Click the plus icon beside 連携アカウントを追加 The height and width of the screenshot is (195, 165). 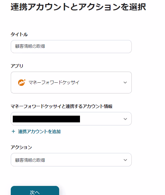pyautogui.click(x=13, y=131)
